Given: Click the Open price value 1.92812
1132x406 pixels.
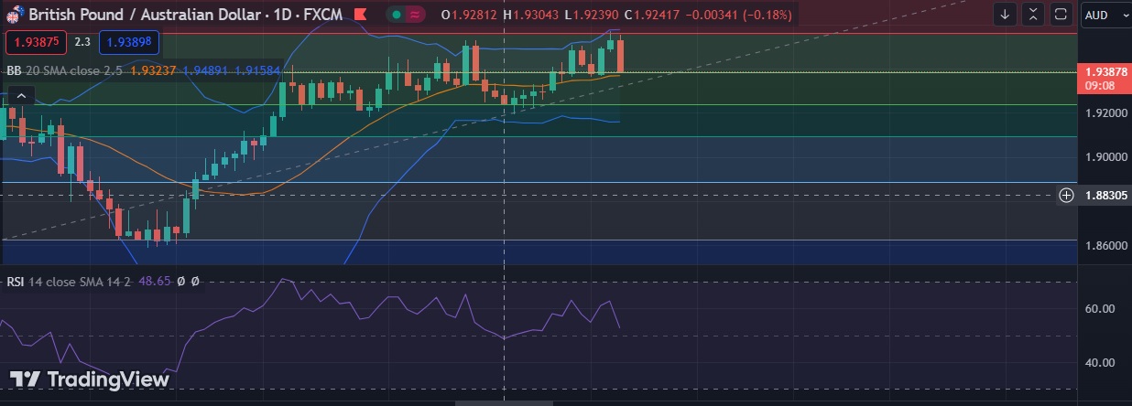Looking at the screenshot, I should point(474,15).
